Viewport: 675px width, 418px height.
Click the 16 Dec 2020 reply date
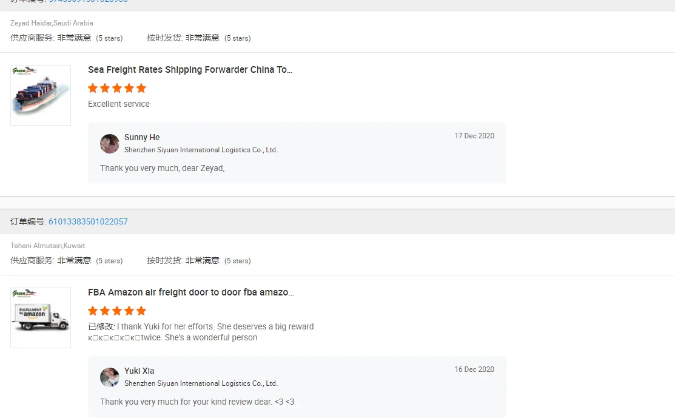(x=474, y=369)
